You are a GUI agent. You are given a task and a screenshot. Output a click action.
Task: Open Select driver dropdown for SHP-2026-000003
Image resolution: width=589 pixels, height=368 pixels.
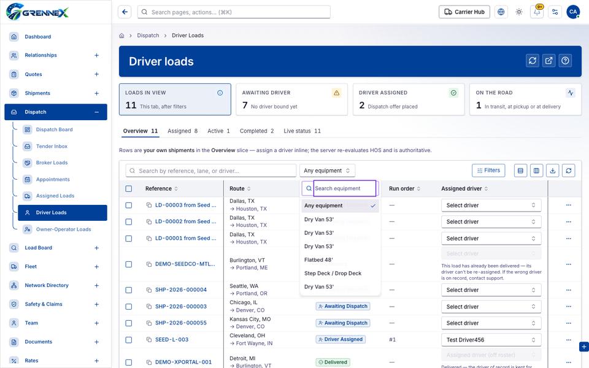(x=491, y=307)
